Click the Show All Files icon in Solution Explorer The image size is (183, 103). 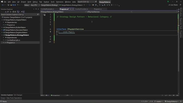(15, 12)
